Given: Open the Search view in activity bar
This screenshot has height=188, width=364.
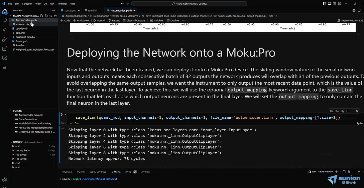Looking at the screenshot, I should pyautogui.click(x=4, y=21).
